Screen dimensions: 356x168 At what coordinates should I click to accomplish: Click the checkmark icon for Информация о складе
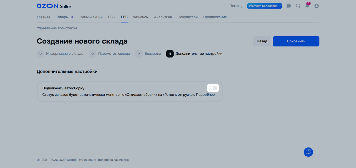coord(41,54)
